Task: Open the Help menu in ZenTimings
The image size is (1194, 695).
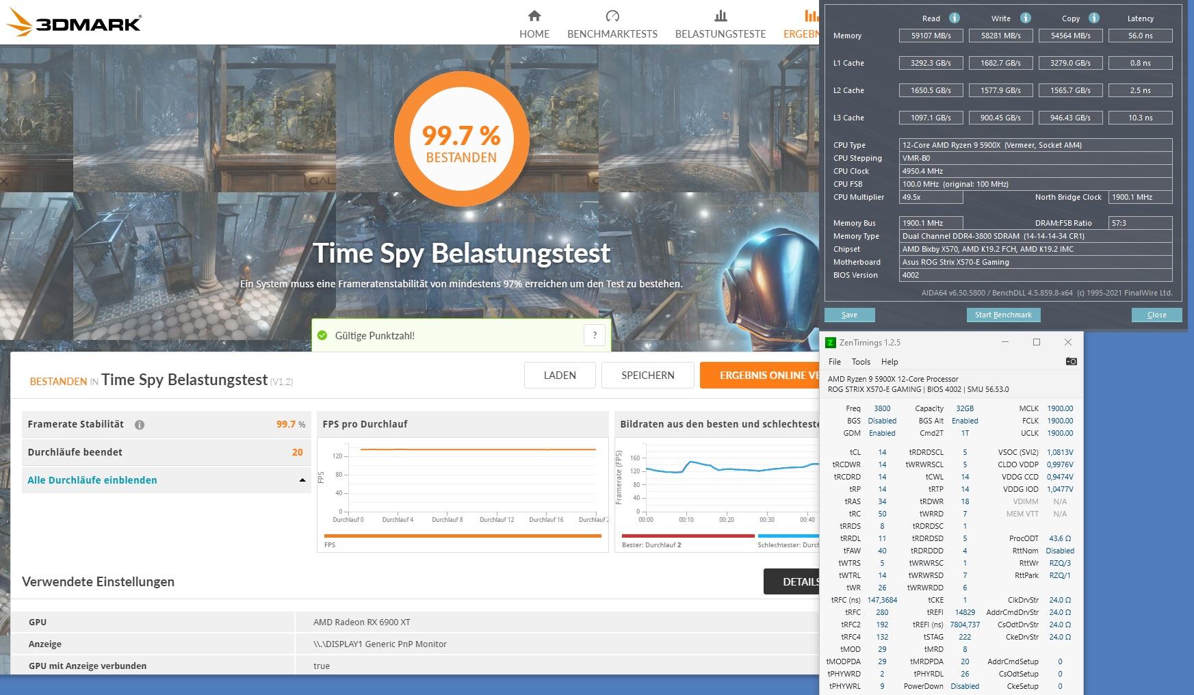Action: pyautogui.click(x=890, y=362)
